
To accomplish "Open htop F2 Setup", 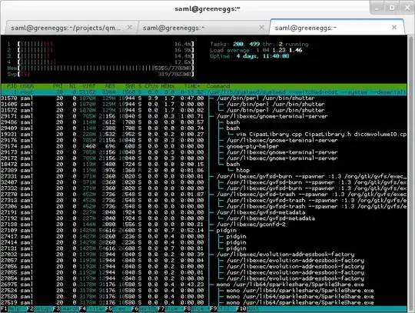I will click(40, 308).
